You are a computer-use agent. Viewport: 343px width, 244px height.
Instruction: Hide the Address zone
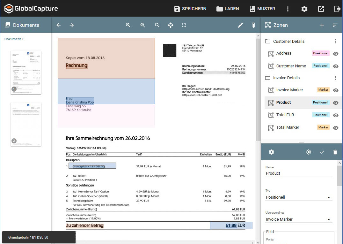coord(335,54)
